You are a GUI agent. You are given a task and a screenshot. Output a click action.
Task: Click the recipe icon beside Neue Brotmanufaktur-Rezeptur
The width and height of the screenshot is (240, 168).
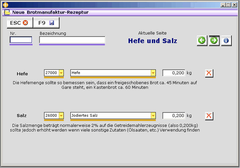tap(7, 12)
